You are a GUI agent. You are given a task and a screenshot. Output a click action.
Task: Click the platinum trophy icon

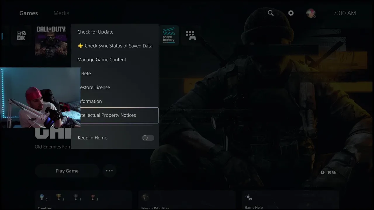pyautogui.click(x=42, y=197)
